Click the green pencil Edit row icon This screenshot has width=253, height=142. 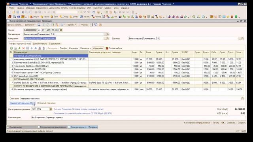pos(19,48)
